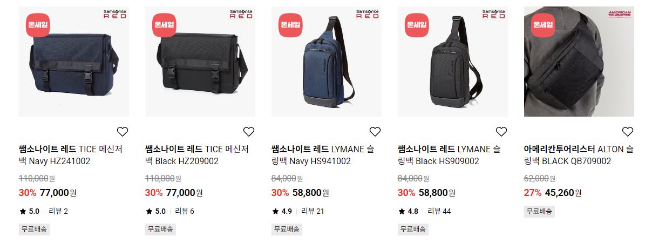Open TICE Navy messenger bag product image

74,62
